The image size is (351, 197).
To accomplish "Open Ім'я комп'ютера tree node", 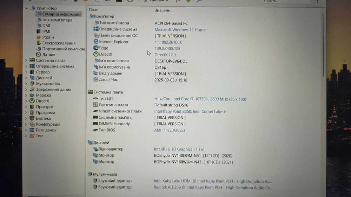I will pyautogui.click(x=57, y=20).
